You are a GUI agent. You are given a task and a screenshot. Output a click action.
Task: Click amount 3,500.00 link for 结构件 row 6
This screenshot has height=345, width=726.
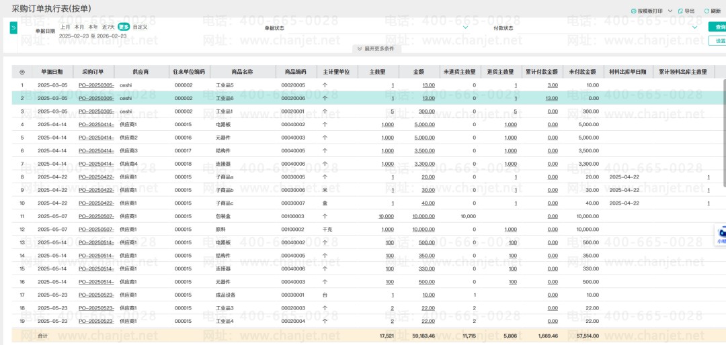click(424, 151)
